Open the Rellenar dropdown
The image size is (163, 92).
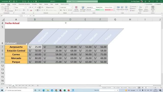tap(133, 9)
